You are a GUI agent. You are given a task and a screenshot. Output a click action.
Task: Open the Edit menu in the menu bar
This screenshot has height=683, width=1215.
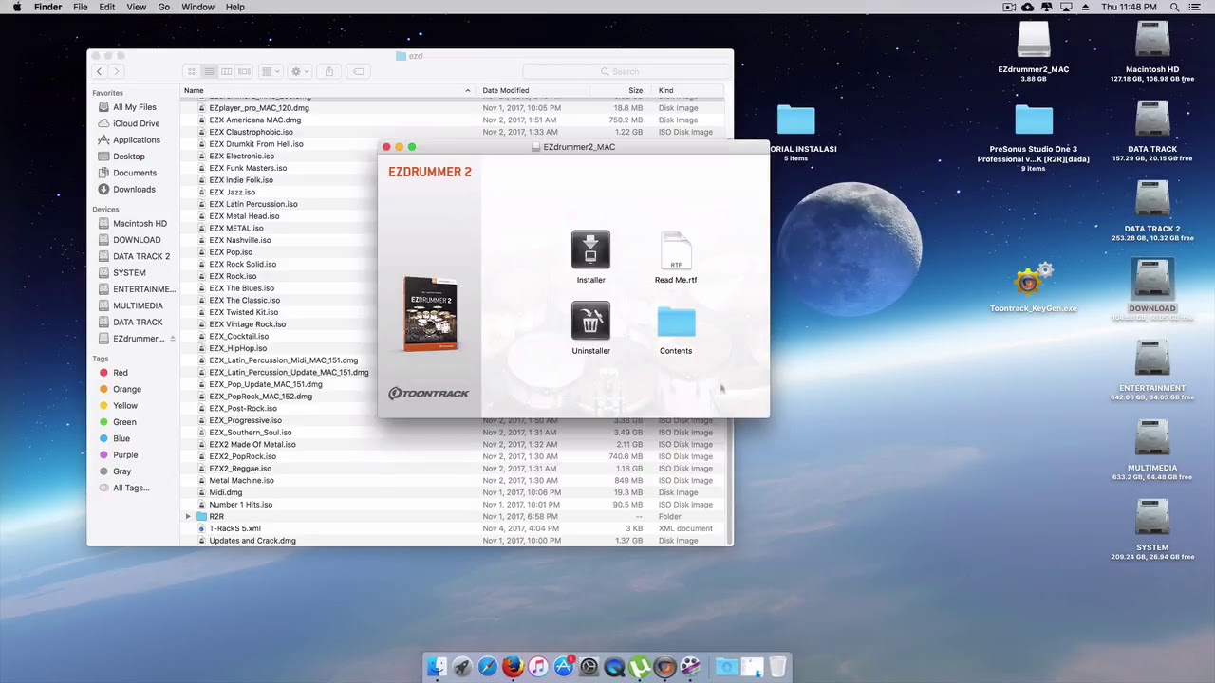coord(107,7)
